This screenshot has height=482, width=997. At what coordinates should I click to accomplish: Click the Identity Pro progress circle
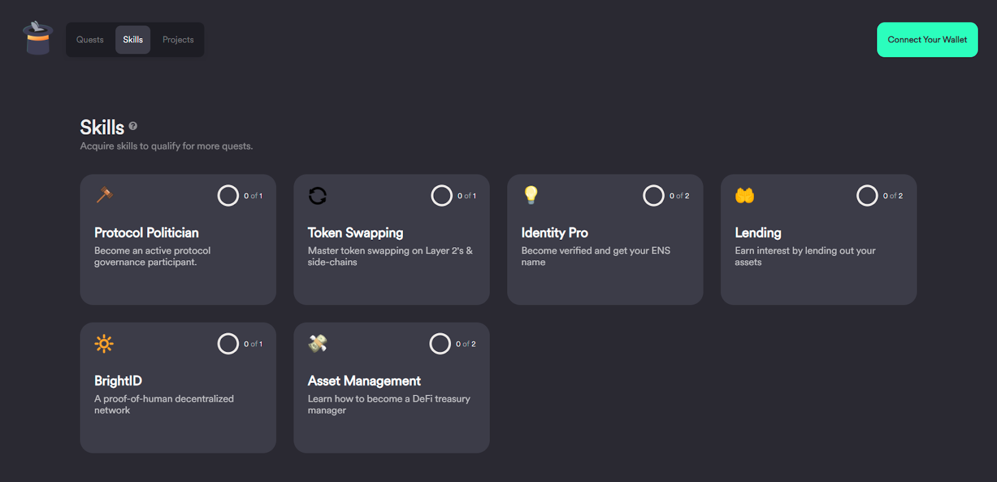click(x=654, y=196)
